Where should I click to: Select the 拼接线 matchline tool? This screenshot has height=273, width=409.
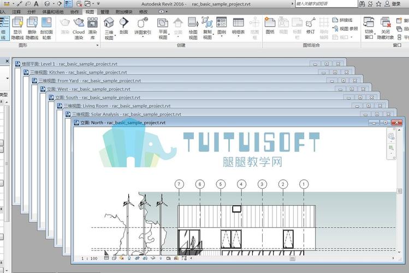pyautogui.click(x=342, y=20)
